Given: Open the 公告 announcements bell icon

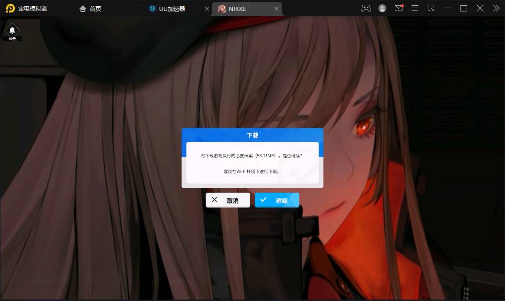Looking at the screenshot, I should click(12, 32).
